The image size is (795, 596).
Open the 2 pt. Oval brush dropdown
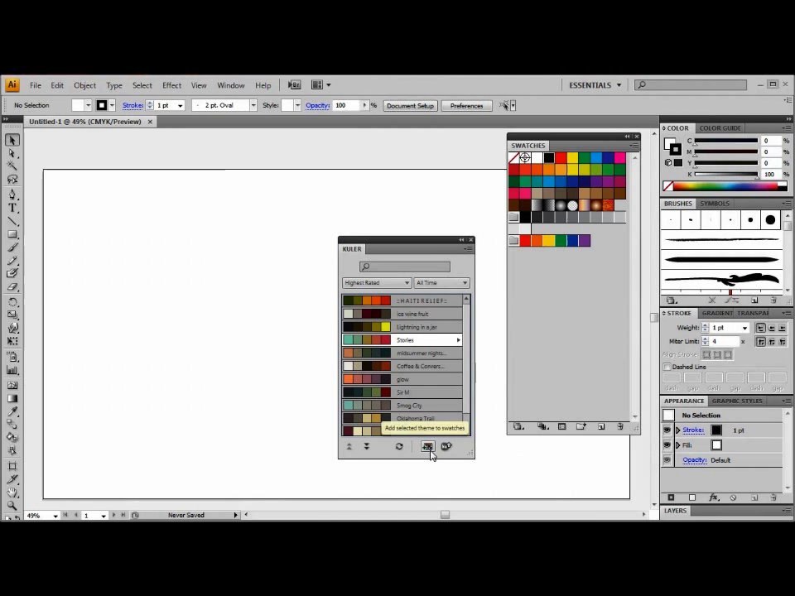click(253, 105)
